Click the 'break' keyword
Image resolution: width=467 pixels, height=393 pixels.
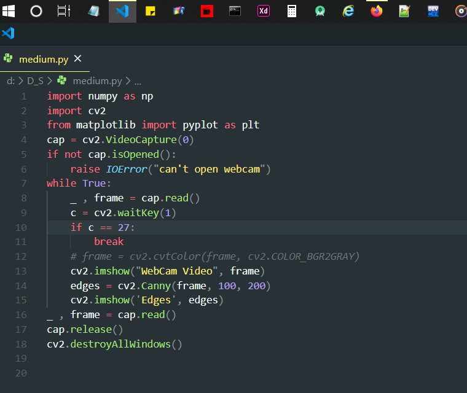pyautogui.click(x=109, y=241)
